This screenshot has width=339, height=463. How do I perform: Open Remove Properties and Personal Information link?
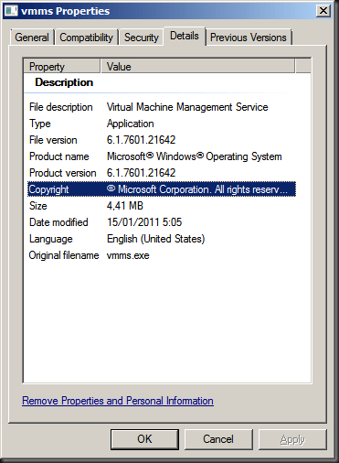tap(118, 401)
